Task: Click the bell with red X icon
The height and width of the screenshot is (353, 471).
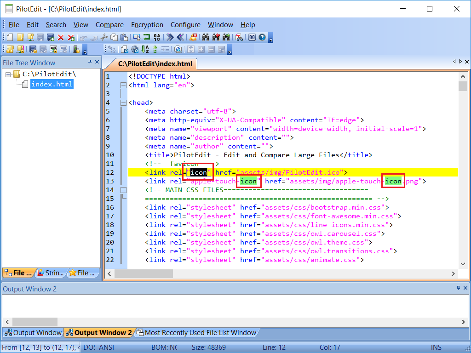Action: pos(193,37)
